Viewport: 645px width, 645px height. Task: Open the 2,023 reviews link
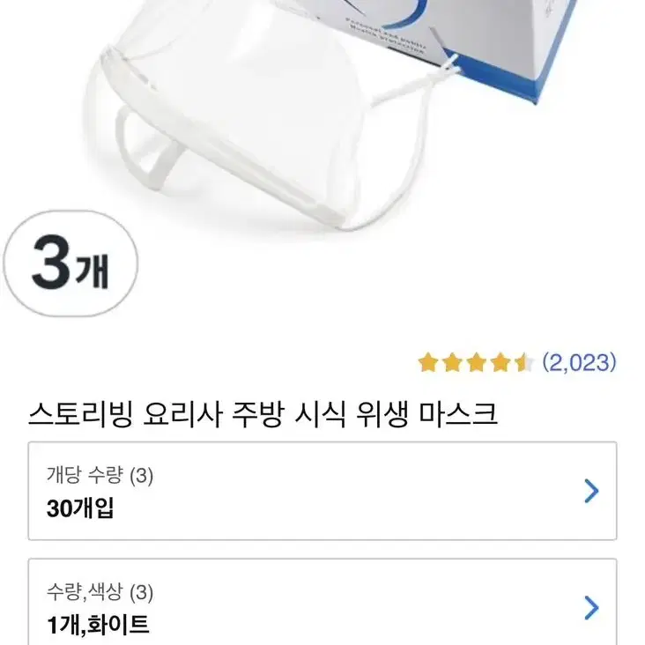(x=579, y=362)
